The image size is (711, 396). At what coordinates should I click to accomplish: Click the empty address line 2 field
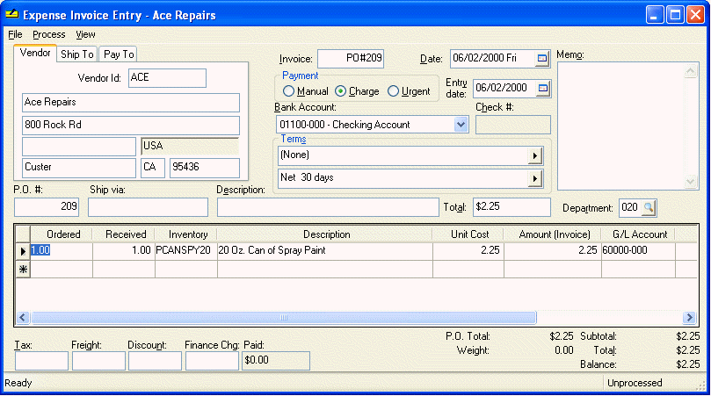[x=79, y=147]
